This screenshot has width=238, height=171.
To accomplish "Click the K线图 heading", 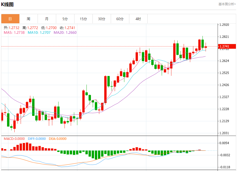I will (x=7, y=4).
